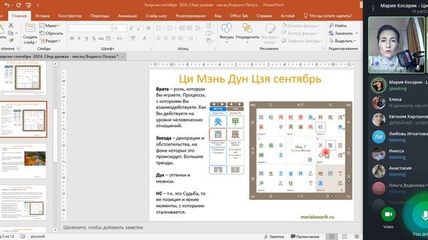Switch to the Анимация tab

(128, 16)
